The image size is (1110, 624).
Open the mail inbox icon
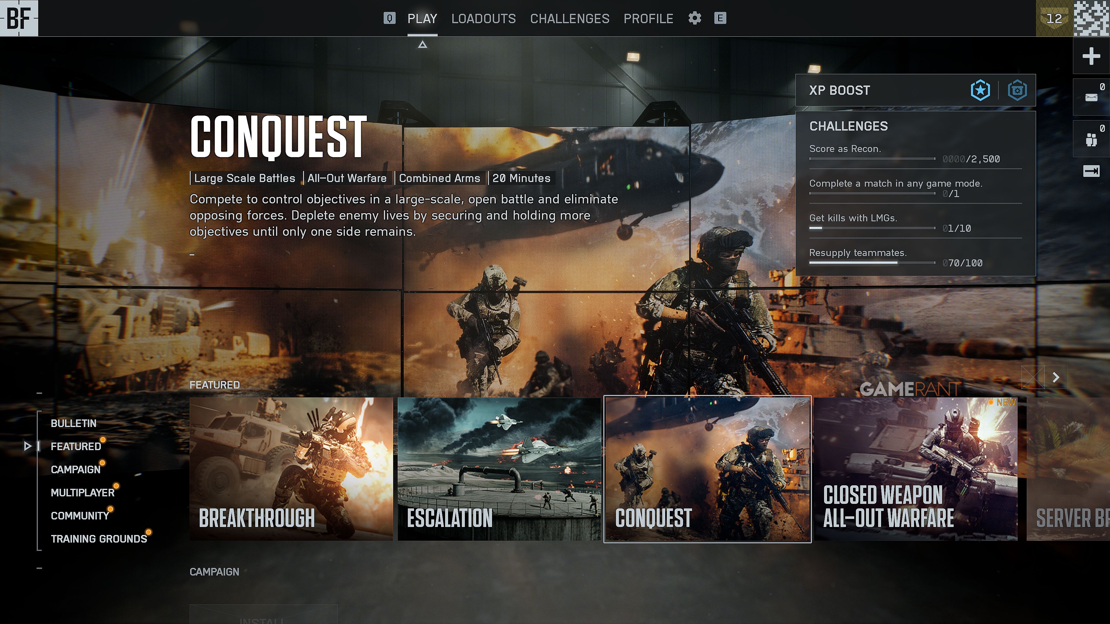point(1091,97)
